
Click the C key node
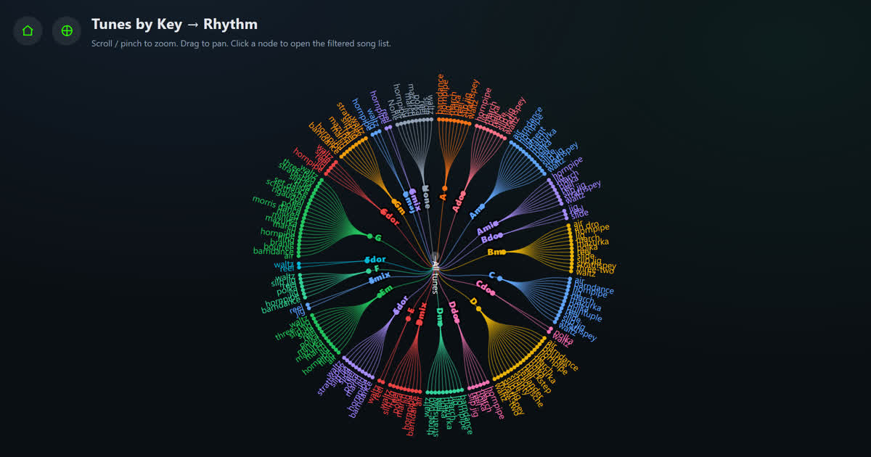click(x=500, y=278)
